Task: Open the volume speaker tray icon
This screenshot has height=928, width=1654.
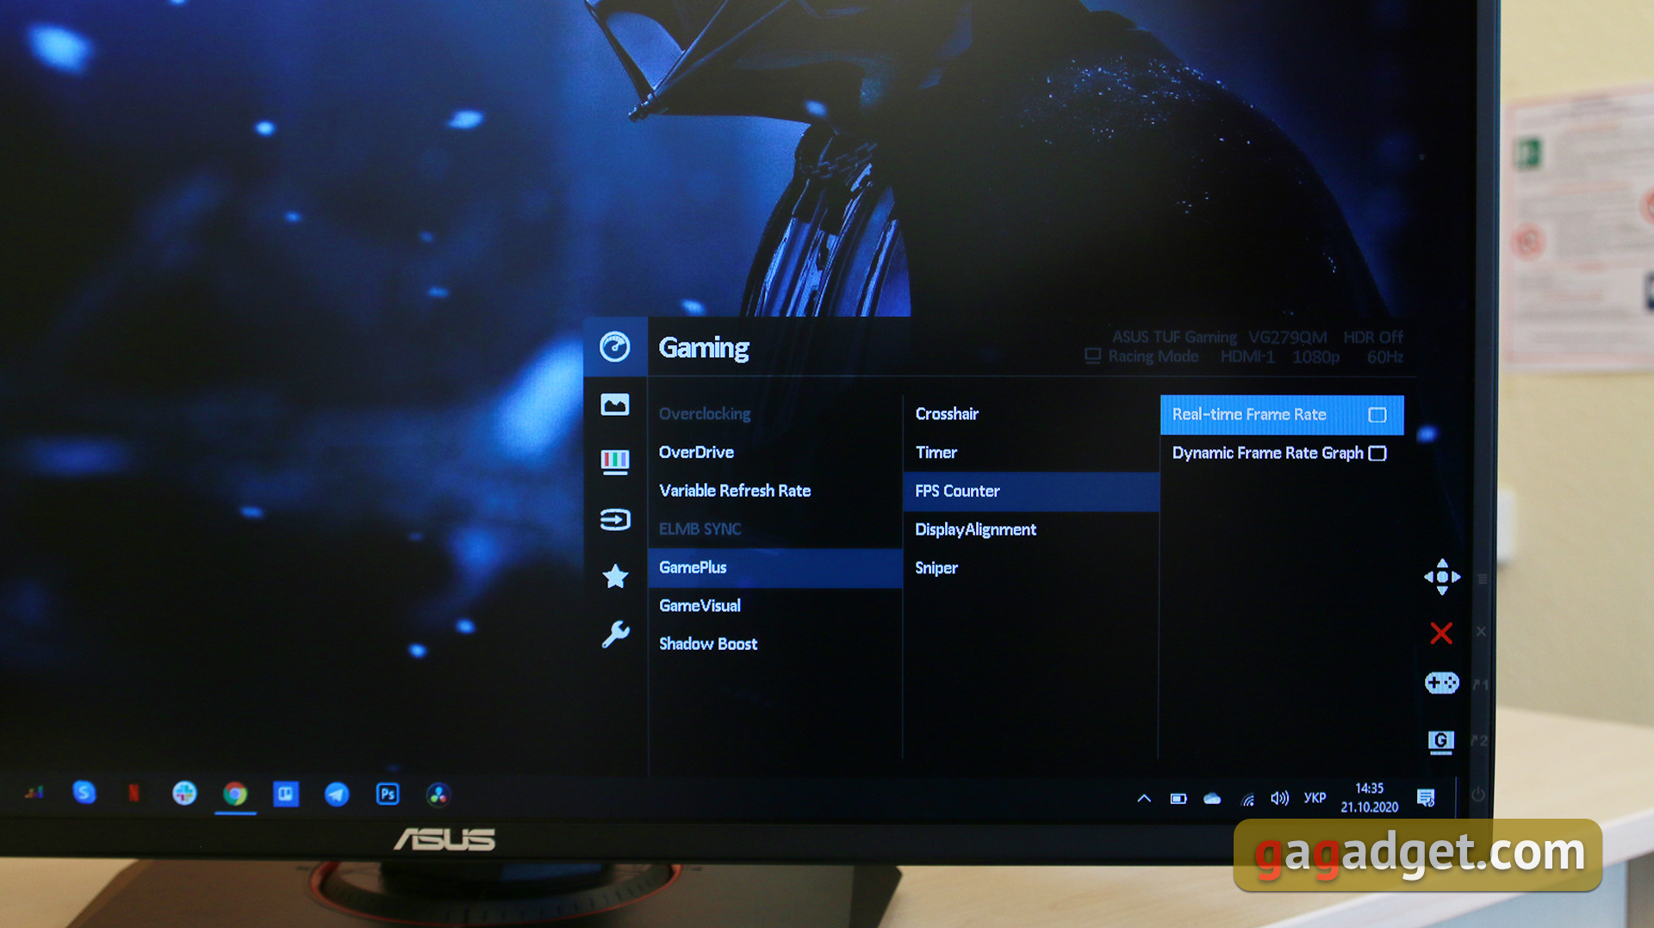Action: click(x=1279, y=798)
